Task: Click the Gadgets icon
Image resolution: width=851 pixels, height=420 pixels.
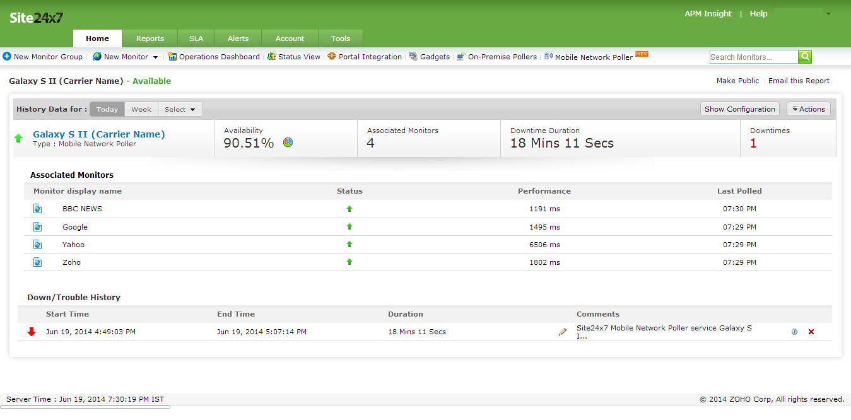Action: [413, 56]
